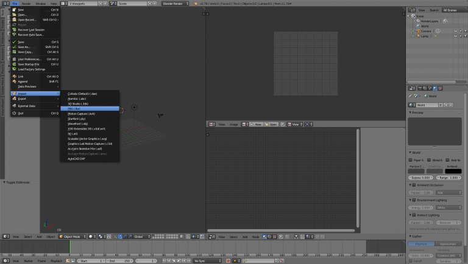Click the Camera object icon in outliner
This screenshot has width=468, height=264.
[x=419, y=30]
